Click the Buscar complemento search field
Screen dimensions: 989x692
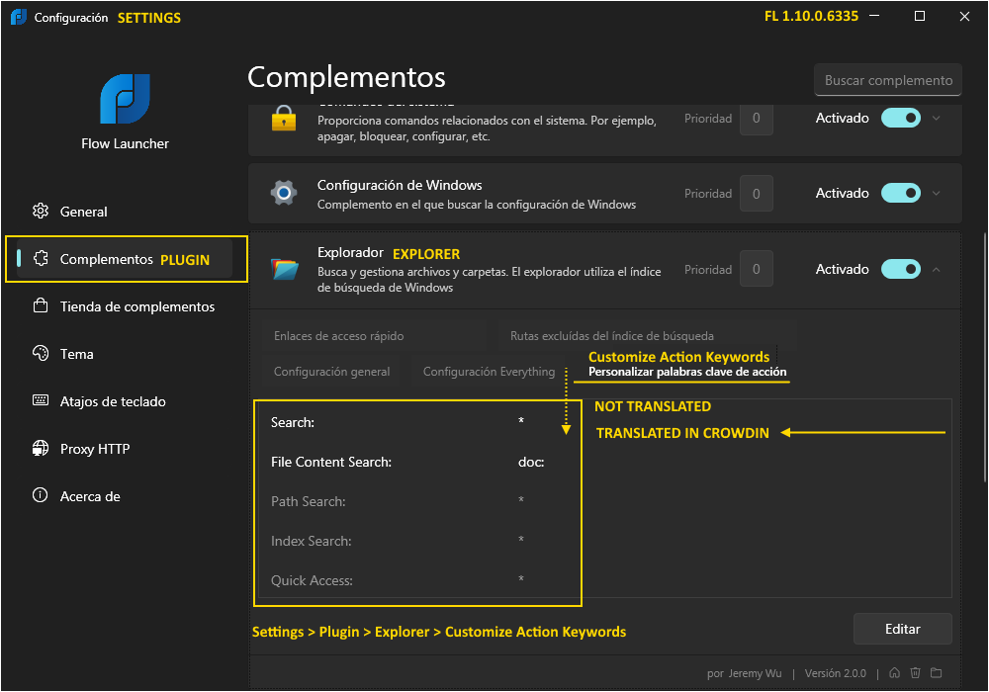pyautogui.click(x=887, y=80)
